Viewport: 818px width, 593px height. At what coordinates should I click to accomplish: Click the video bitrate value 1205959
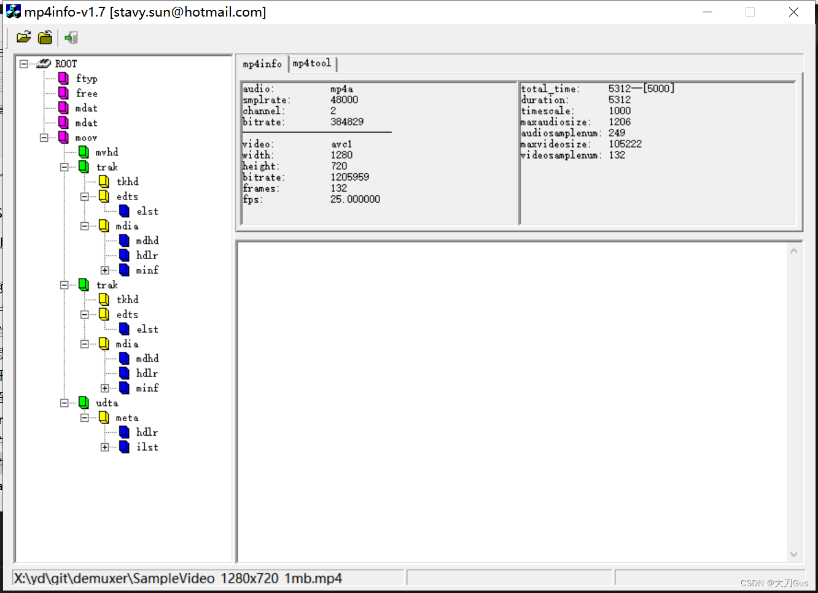pyautogui.click(x=350, y=177)
